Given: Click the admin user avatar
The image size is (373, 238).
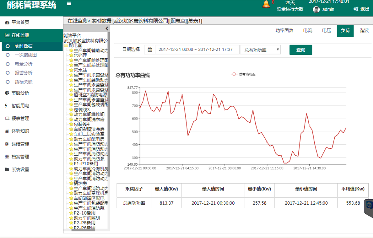Looking at the screenshot, I should pyautogui.click(x=316, y=9).
